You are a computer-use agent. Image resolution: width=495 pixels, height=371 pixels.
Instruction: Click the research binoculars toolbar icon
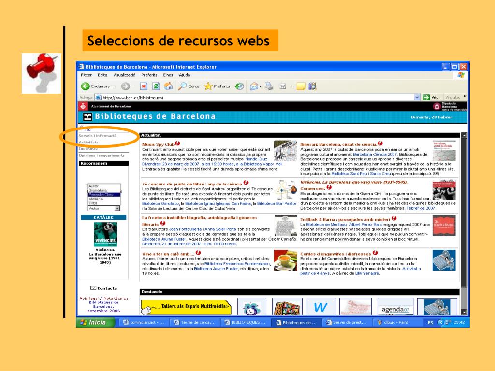click(313, 86)
